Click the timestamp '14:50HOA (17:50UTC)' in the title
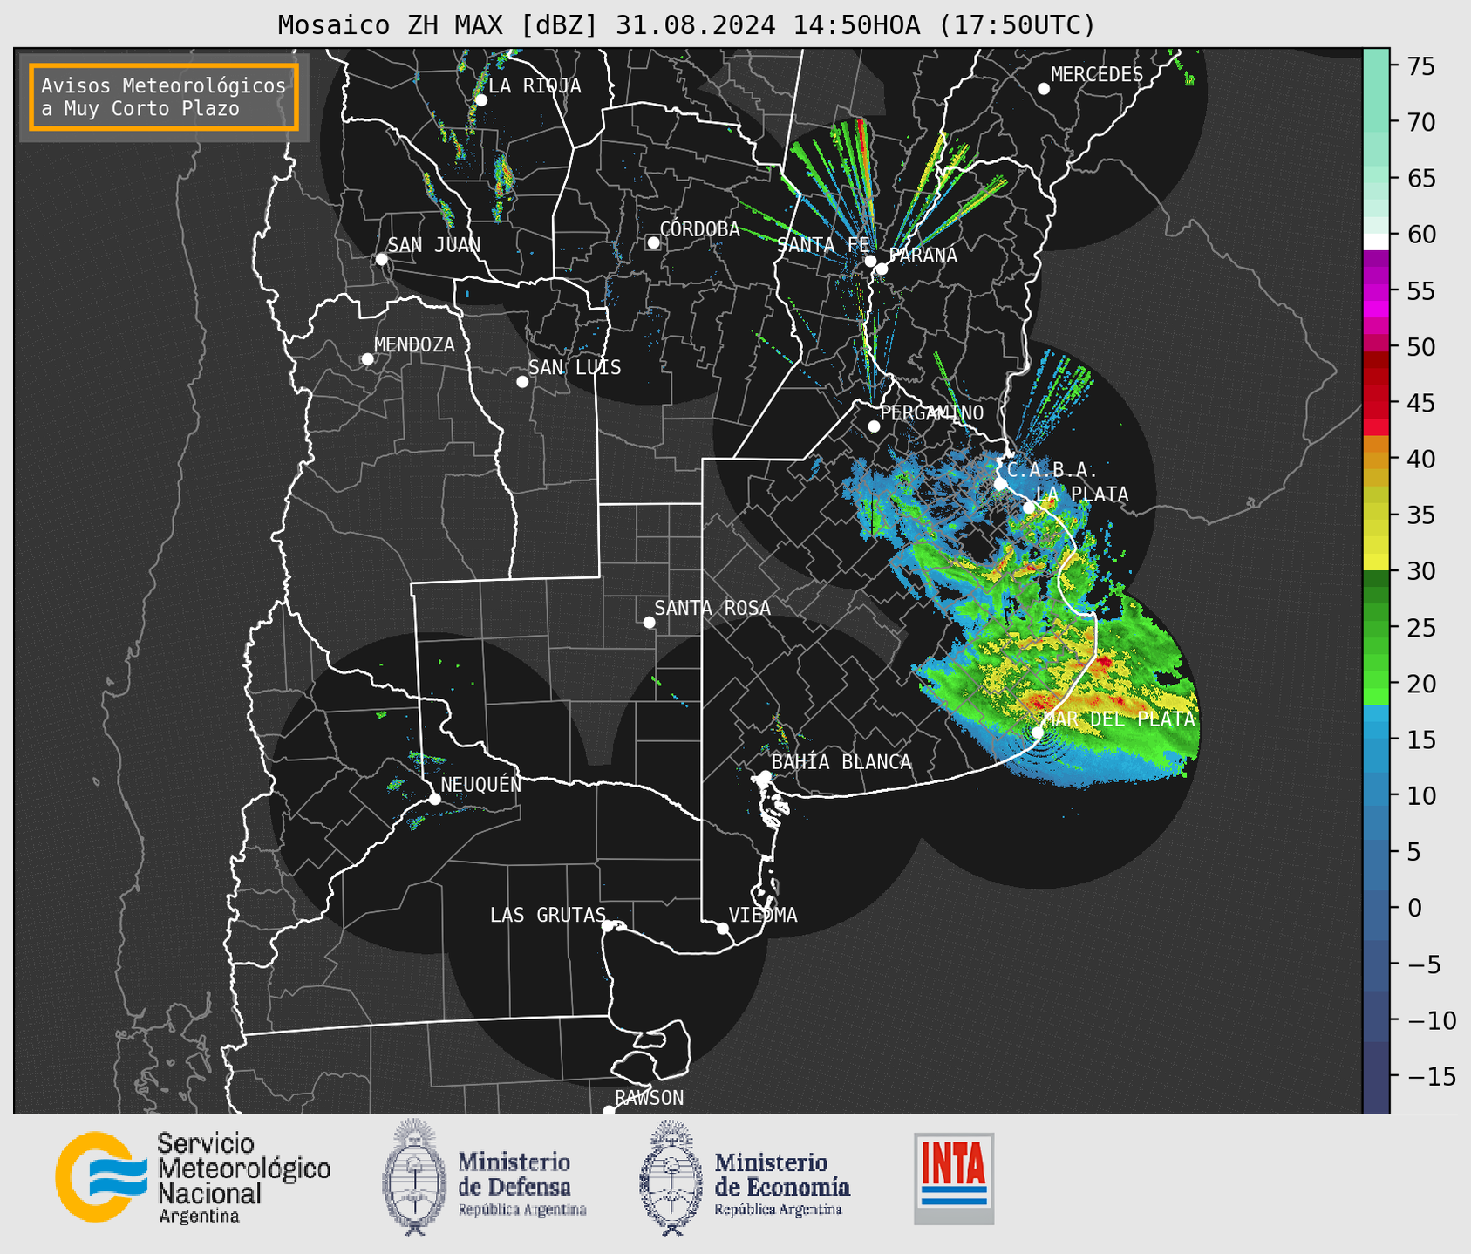 (943, 25)
